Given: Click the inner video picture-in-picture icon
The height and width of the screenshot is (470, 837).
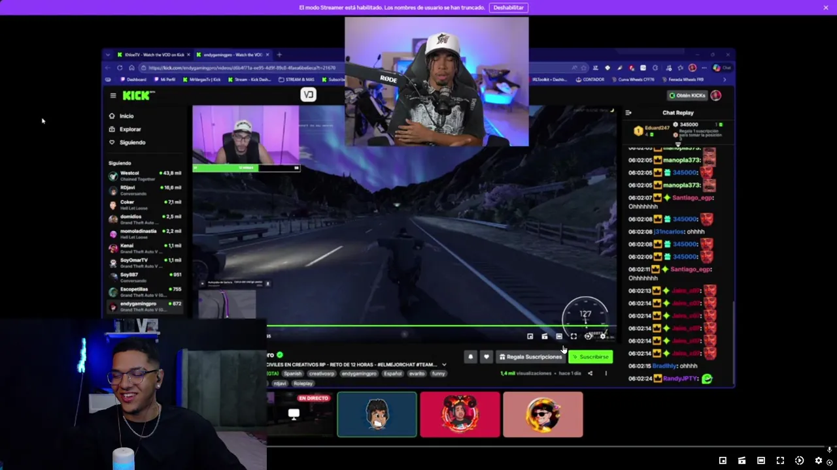Looking at the screenshot, I should [x=530, y=336].
